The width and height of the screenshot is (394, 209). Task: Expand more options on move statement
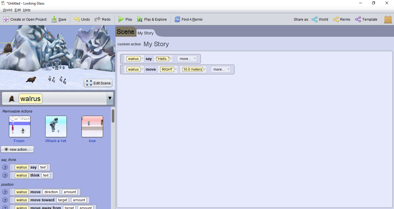pyautogui.click(x=221, y=69)
